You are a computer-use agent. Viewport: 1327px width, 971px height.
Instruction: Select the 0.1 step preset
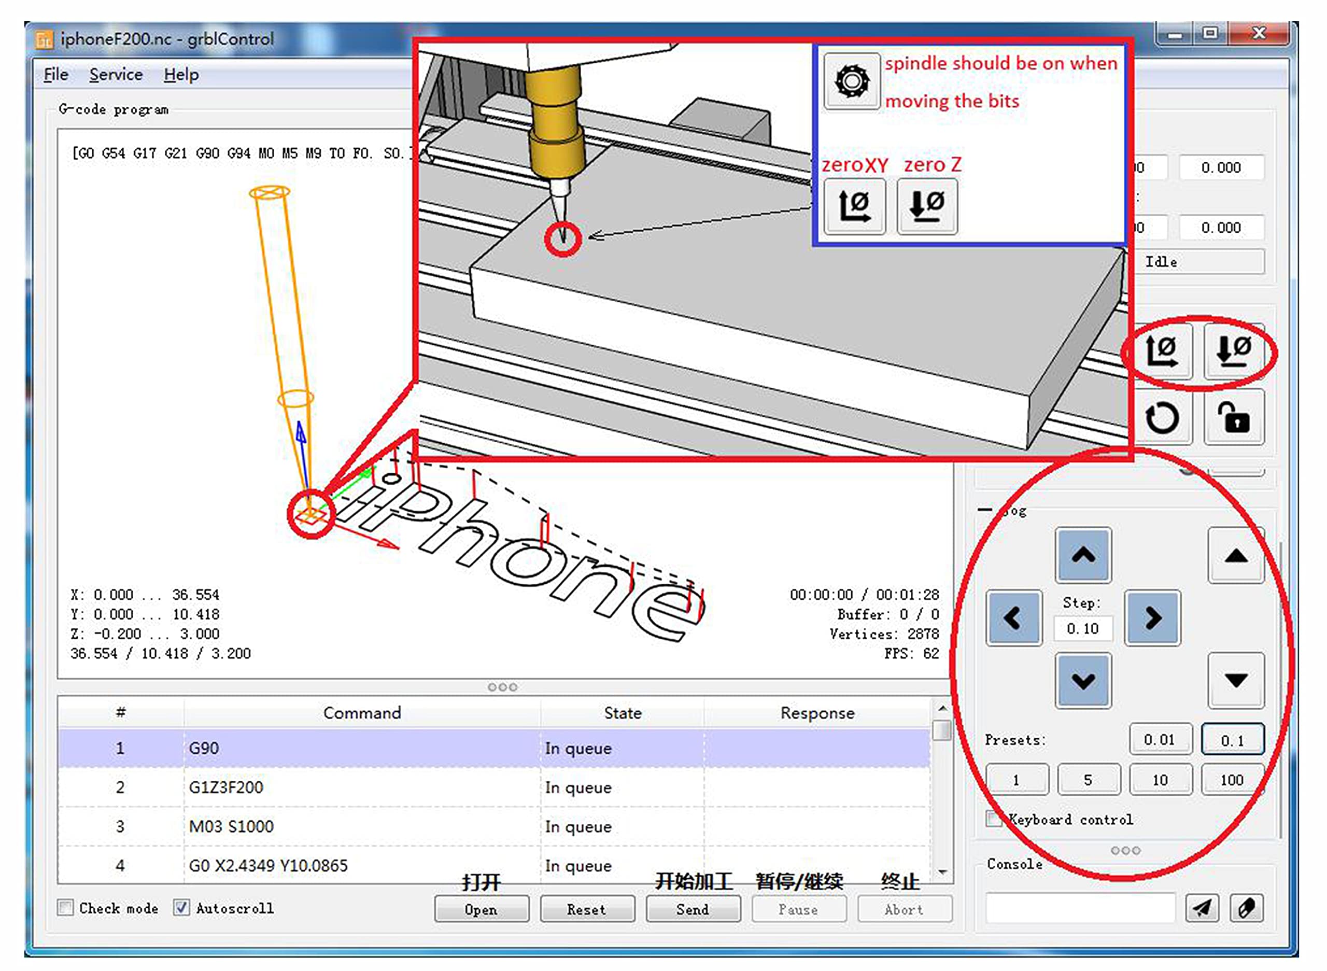[x=1233, y=739]
